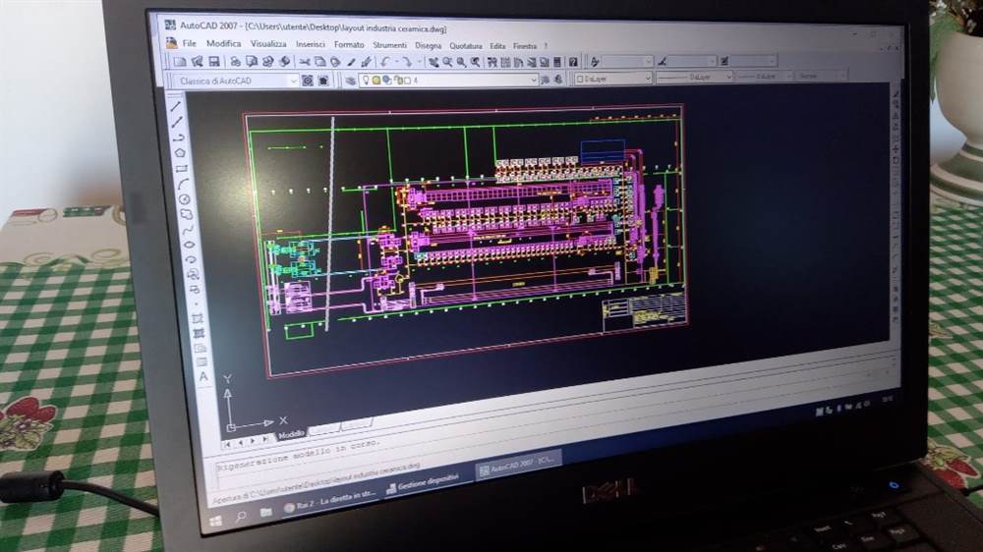The image size is (983, 552).
Task: Click the title block in the drawing
Action: (645, 310)
